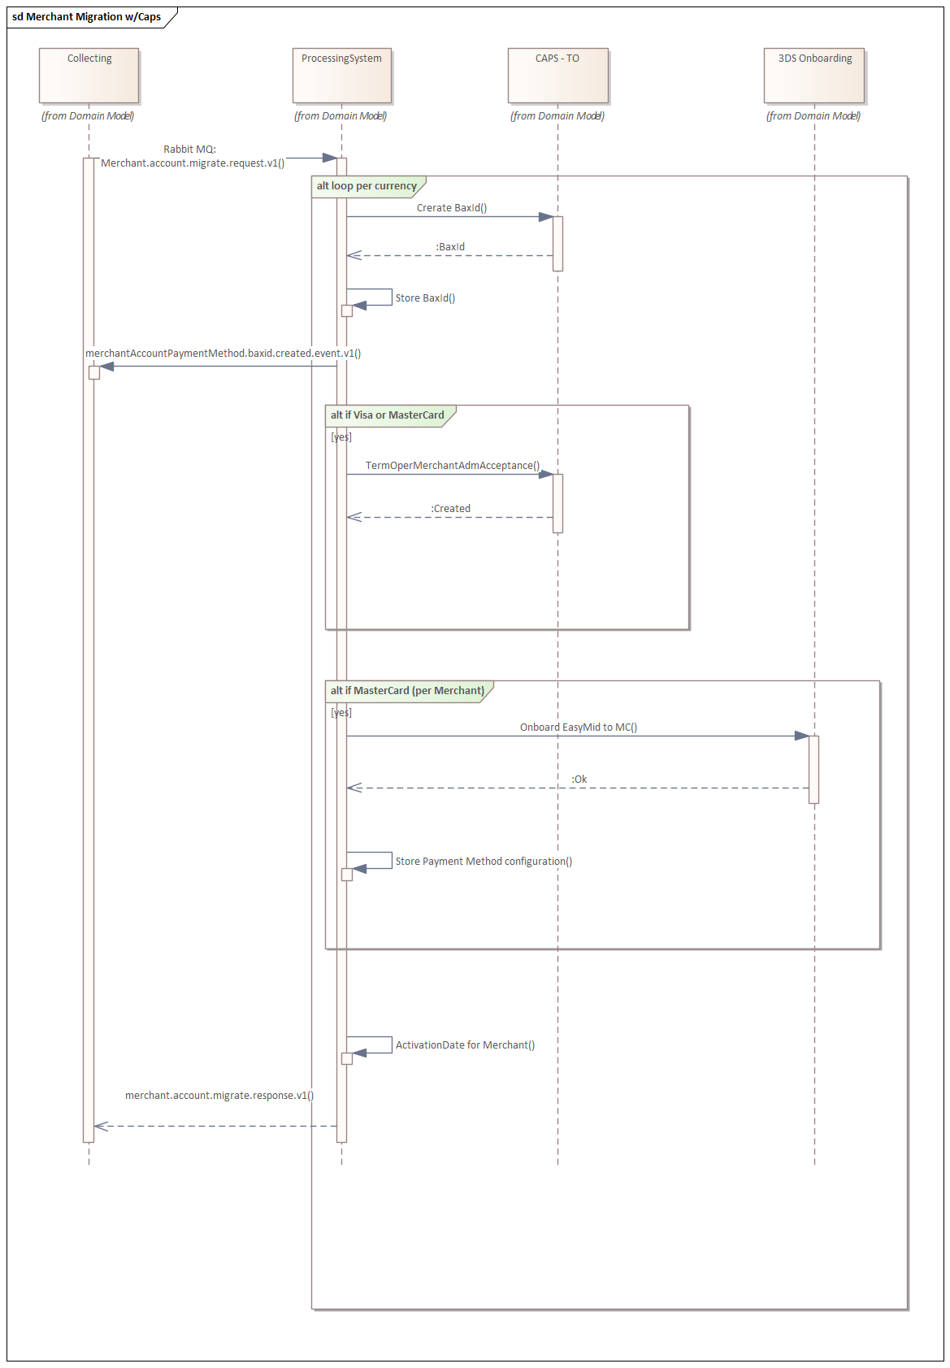Image resolution: width=950 pixels, height=1368 pixels.
Task: Select the 3DS Onboarding lifeline box
Action: (814, 76)
